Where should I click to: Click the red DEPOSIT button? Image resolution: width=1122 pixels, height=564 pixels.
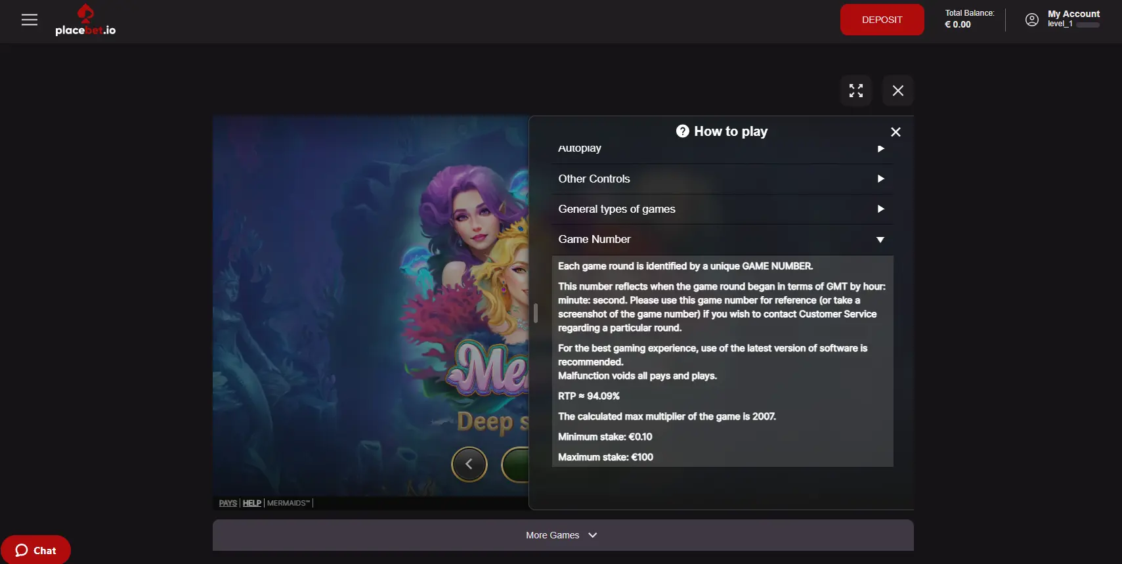click(x=882, y=20)
